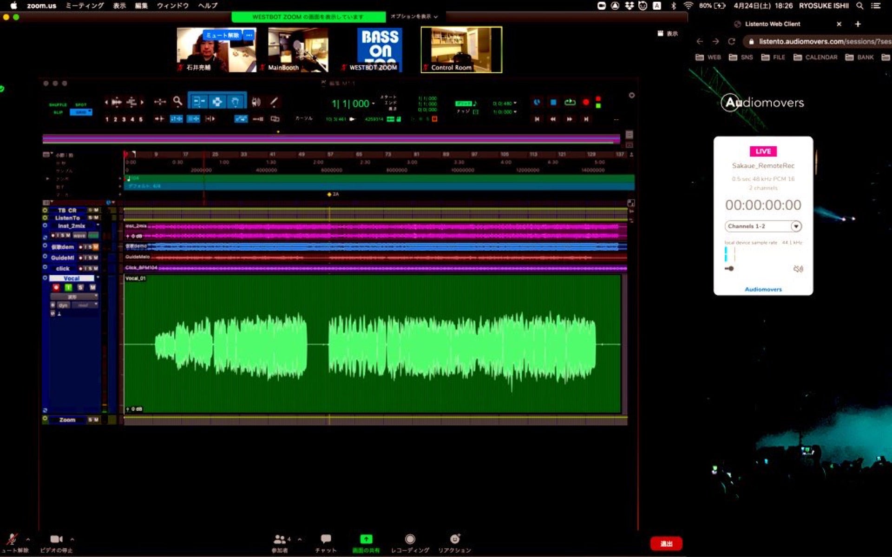The width and height of the screenshot is (892, 557).
Task: Mute the GuideMl track
Action: click(x=96, y=258)
